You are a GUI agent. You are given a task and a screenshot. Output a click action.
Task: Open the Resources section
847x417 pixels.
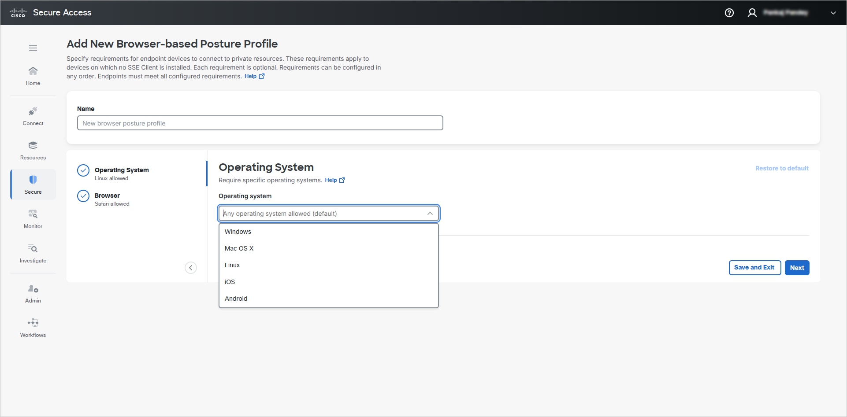point(33,151)
